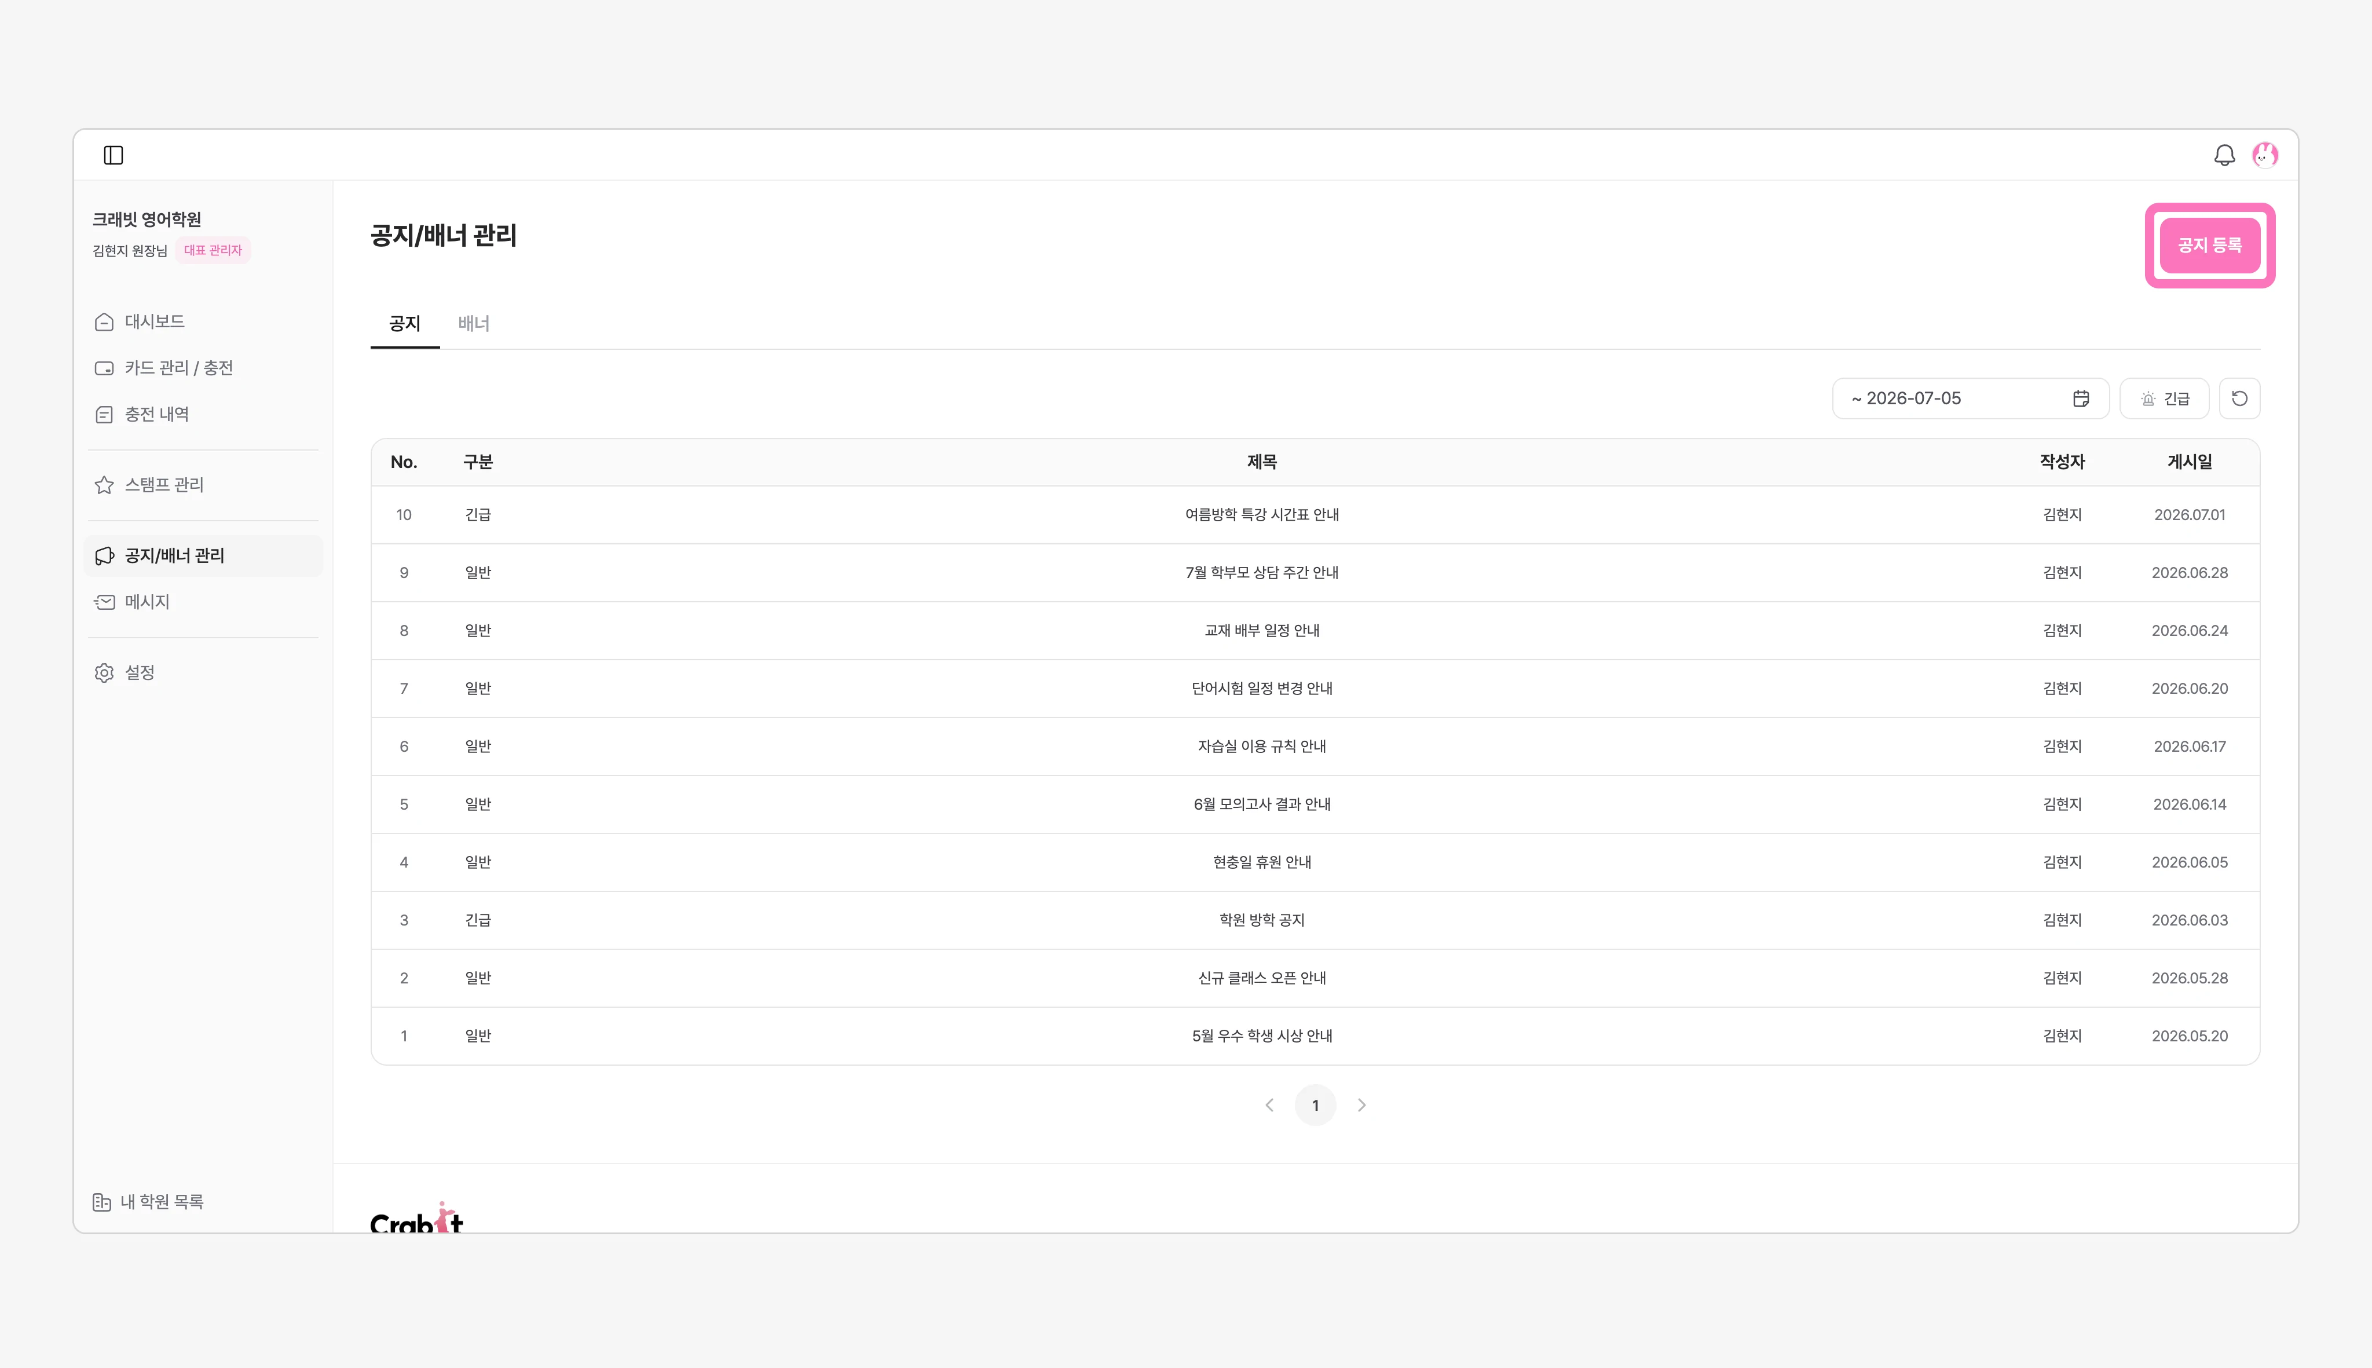Image resolution: width=2372 pixels, height=1368 pixels.
Task: Click the 구분 column header
Action: [x=478, y=462]
